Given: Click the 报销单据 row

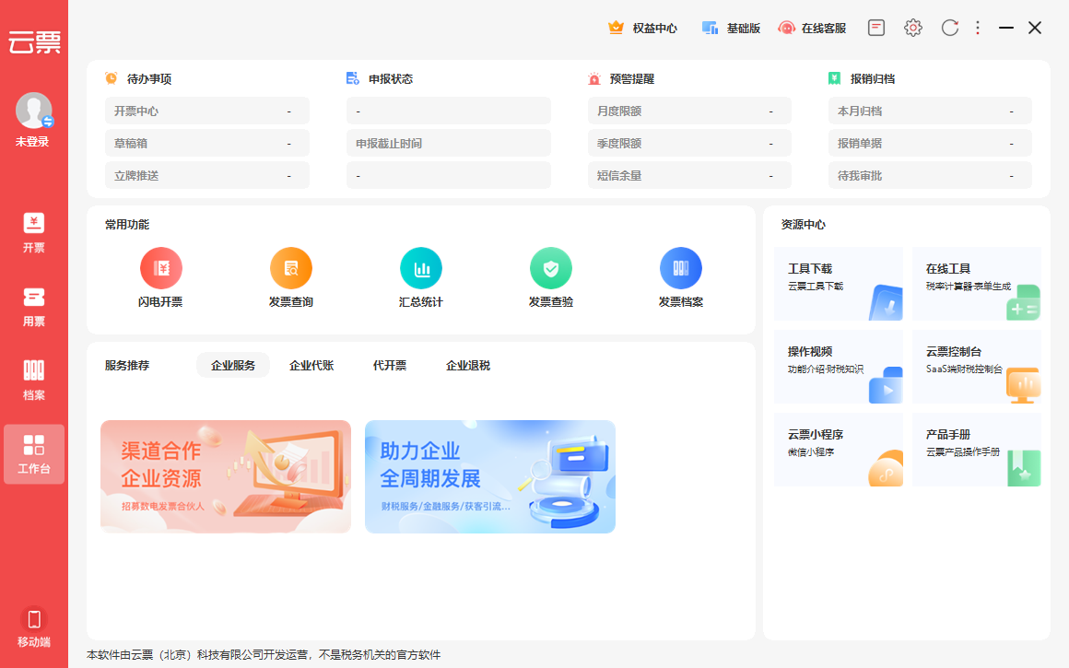Looking at the screenshot, I should [x=930, y=143].
